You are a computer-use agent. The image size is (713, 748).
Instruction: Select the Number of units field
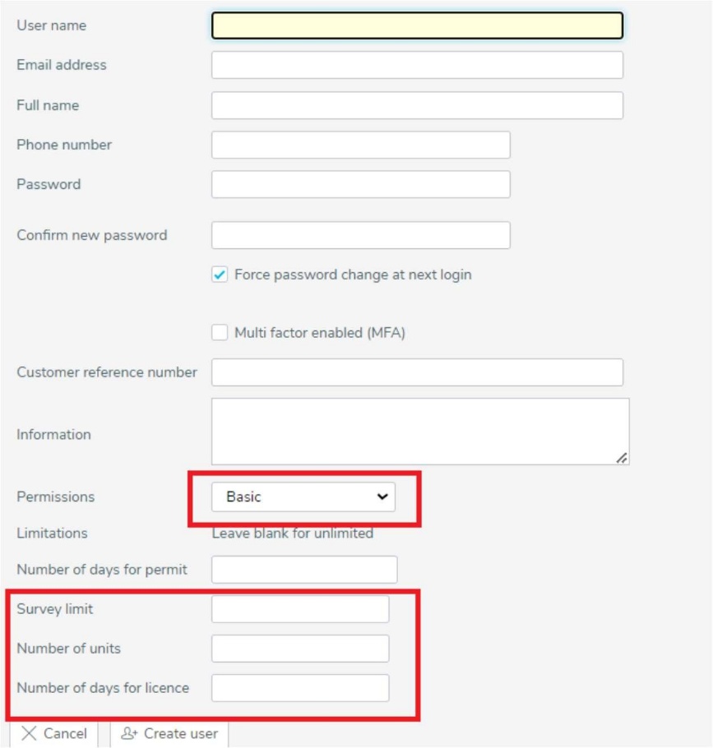point(300,649)
